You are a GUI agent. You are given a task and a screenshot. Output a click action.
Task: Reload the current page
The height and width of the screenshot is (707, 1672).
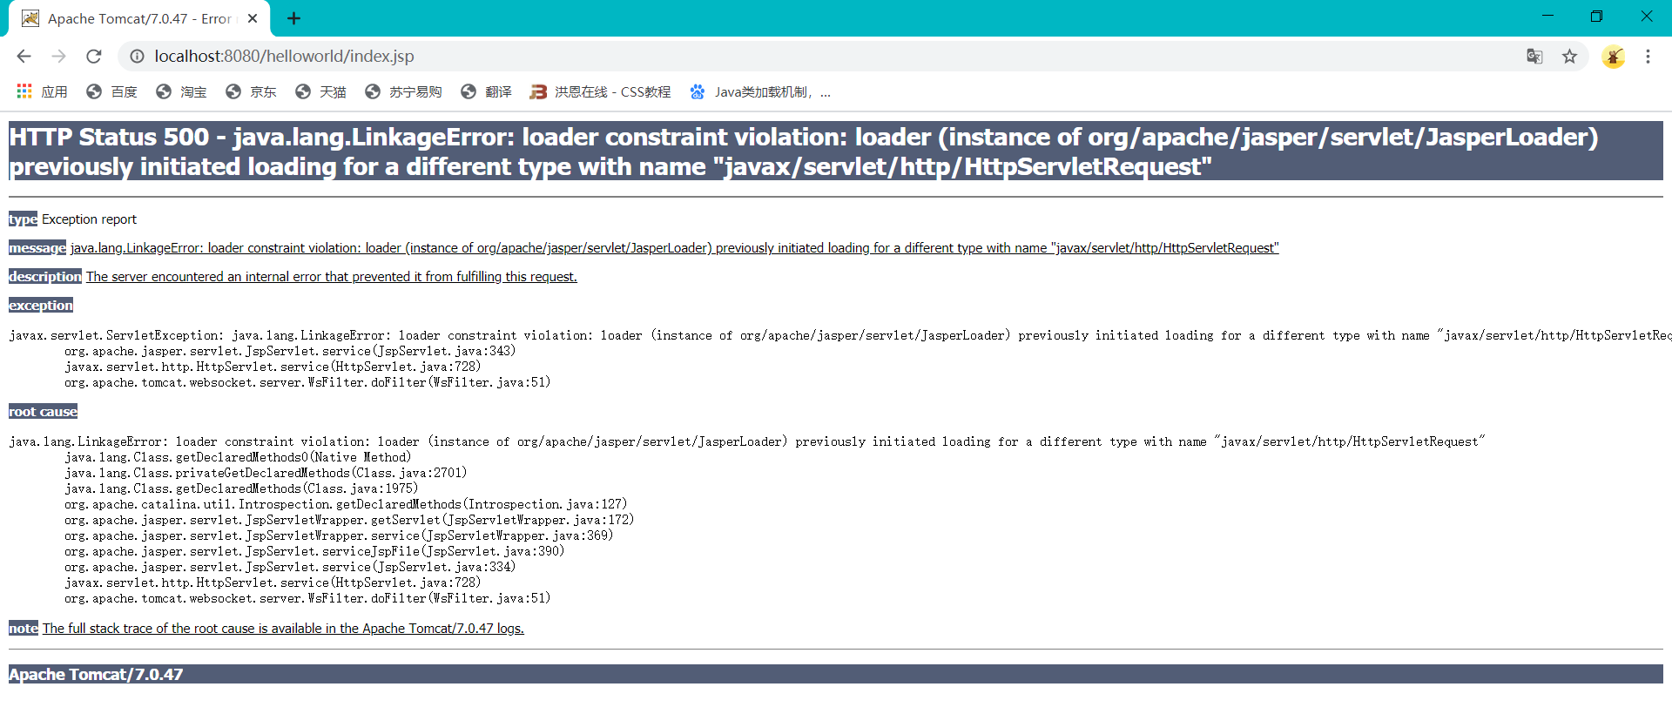[94, 56]
